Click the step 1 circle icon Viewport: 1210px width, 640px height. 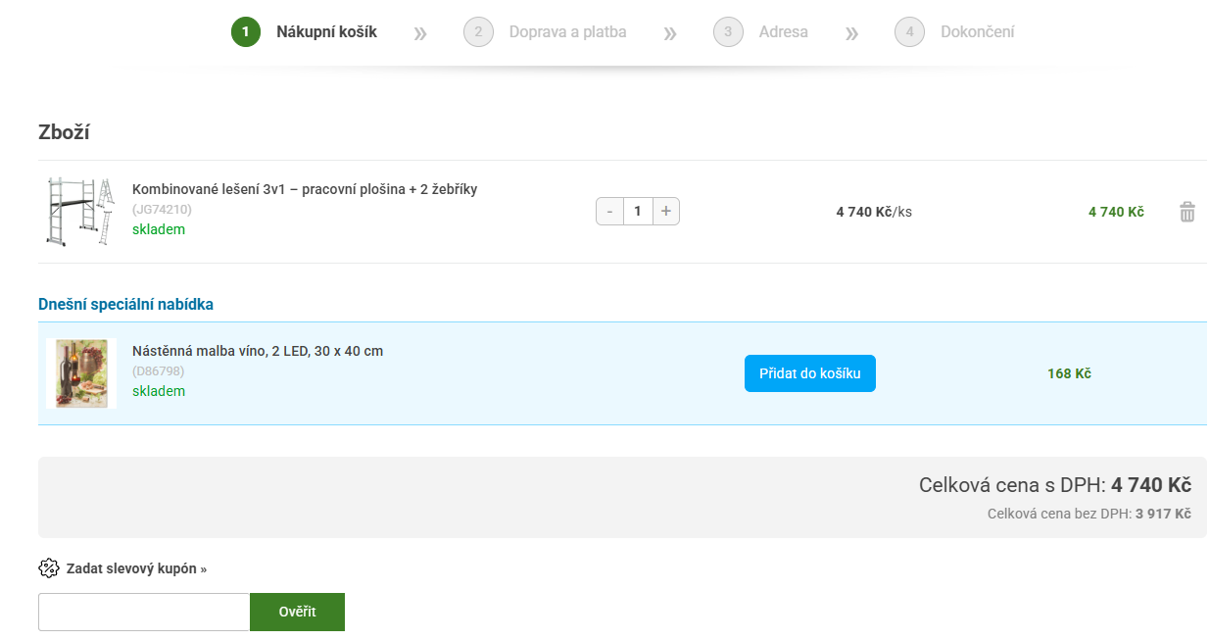click(246, 32)
